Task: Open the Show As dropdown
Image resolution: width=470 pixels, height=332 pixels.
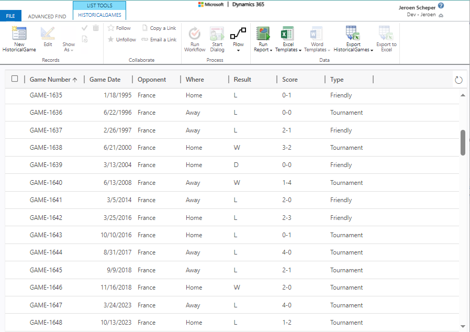Action: click(69, 47)
